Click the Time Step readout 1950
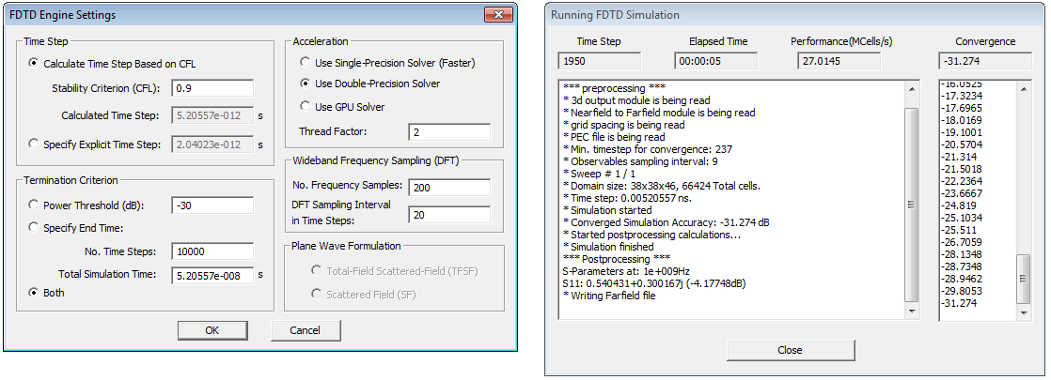Viewport: 1051px width, 380px height. pos(599,62)
